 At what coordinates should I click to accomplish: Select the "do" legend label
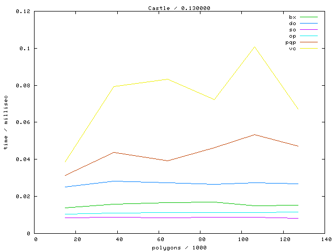(x=292, y=24)
